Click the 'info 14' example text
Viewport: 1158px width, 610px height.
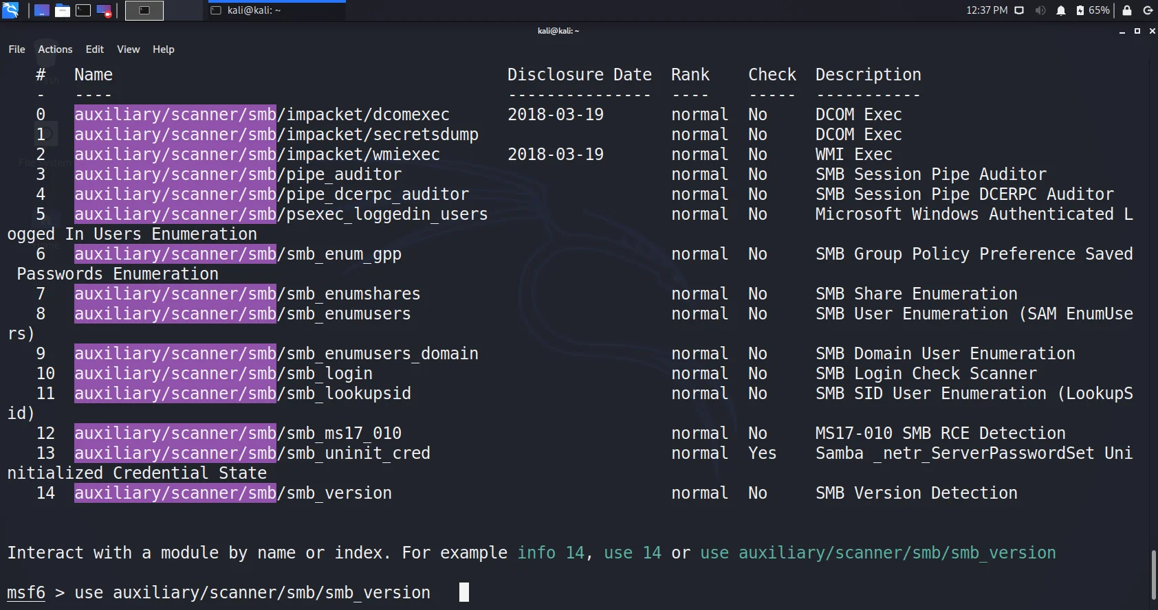point(551,553)
